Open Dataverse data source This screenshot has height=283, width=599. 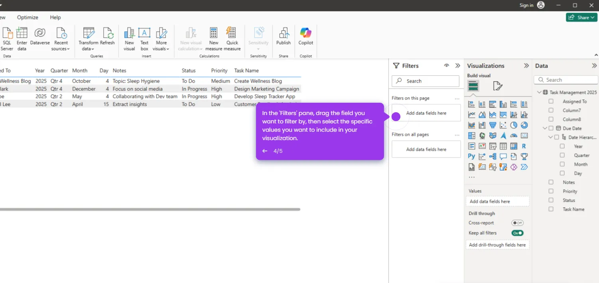point(39,37)
